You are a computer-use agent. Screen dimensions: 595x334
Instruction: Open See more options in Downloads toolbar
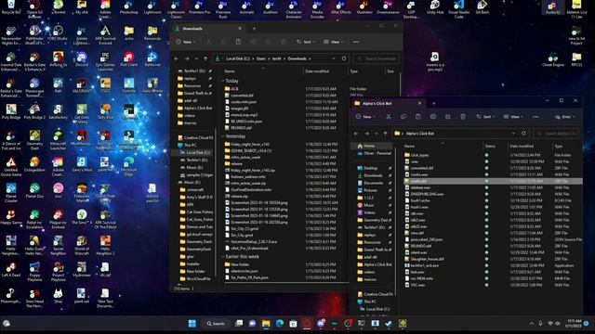point(356,42)
